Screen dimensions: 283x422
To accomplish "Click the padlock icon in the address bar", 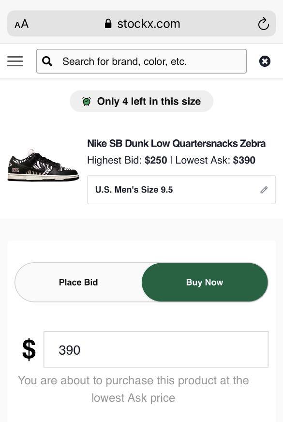I will tap(107, 23).
